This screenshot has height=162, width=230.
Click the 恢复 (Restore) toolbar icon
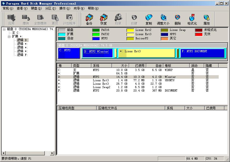pos(104,20)
